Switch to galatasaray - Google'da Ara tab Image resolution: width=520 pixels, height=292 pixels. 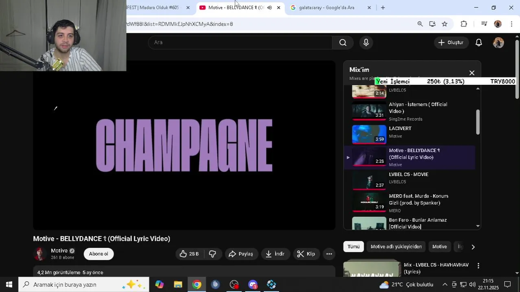tap(326, 8)
